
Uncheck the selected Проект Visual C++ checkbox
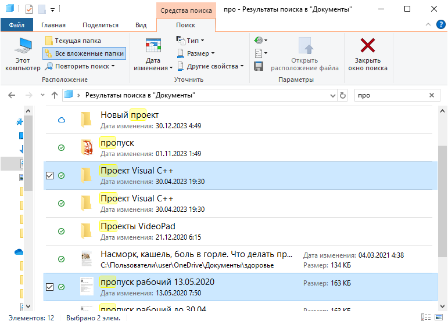coord(50,175)
